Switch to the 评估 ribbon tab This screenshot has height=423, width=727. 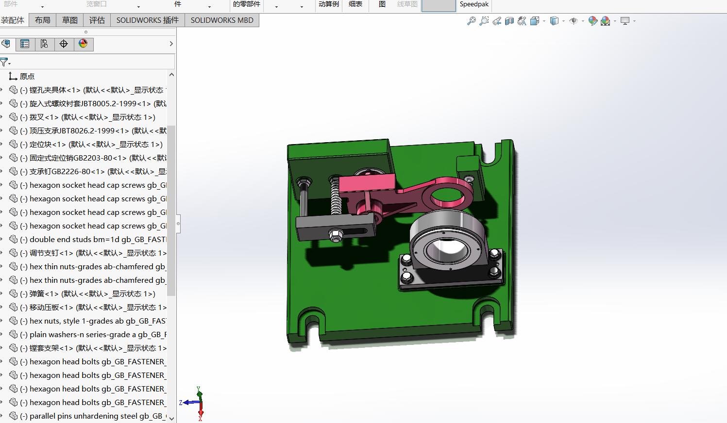click(x=97, y=20)
